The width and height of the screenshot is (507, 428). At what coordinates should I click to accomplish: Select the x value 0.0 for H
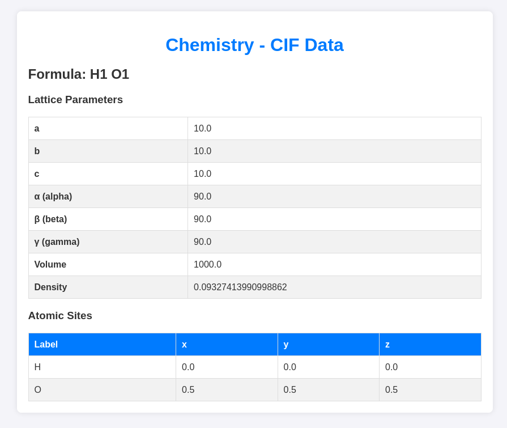pos(188,367)
